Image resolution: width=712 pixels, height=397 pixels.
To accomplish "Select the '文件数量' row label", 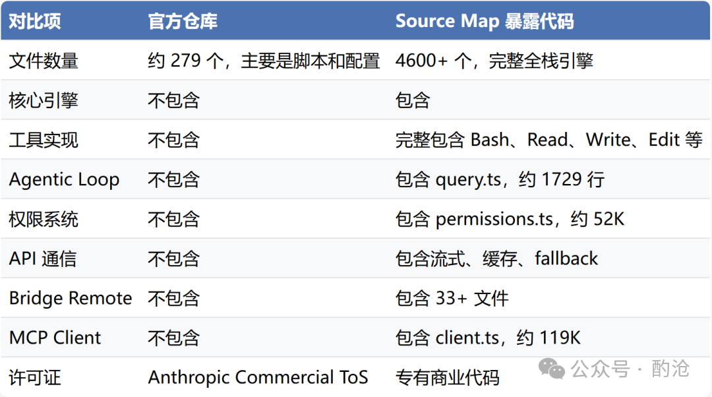I will tap(44, 61).
